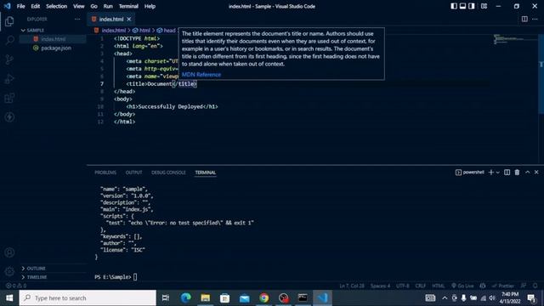The image size is (544, 306).
Task: Open Customize Layout icon
Action: pyautogui.click(x=484, y=6)
